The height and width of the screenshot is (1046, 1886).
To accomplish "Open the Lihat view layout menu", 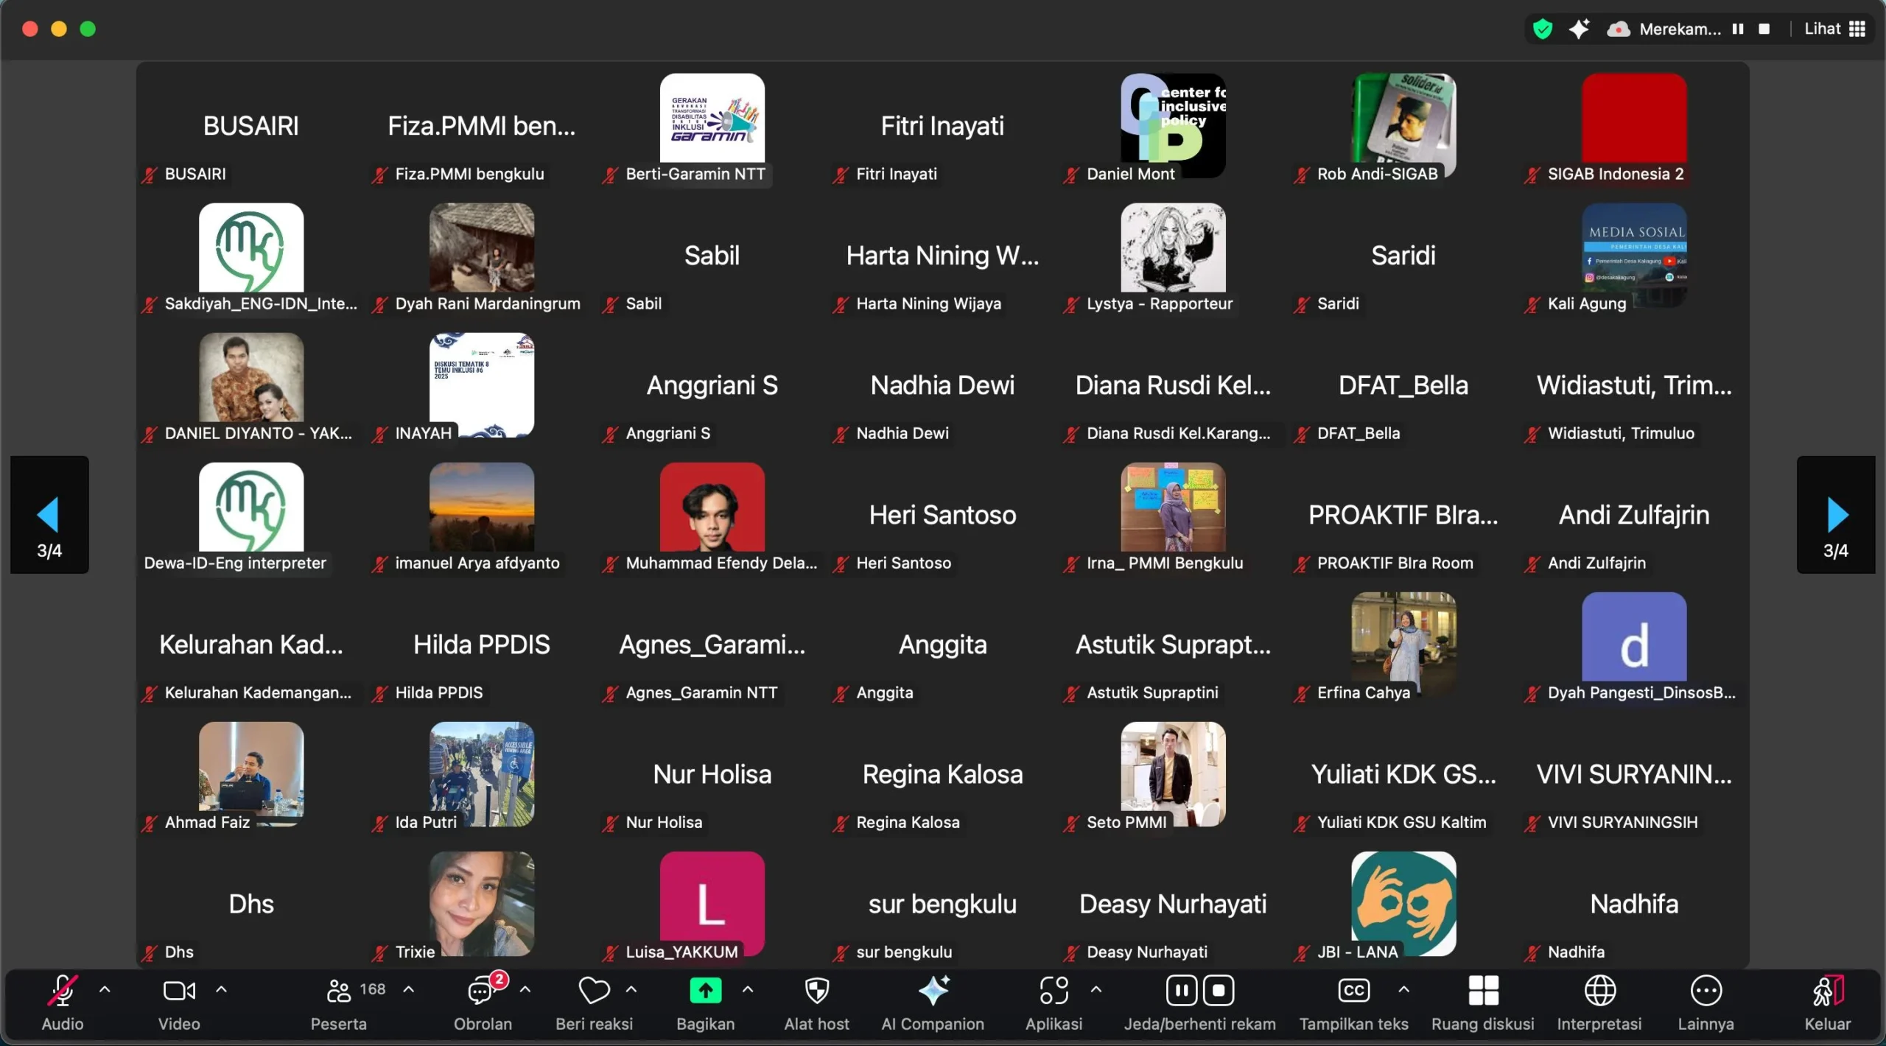I will pos(1834,29).
